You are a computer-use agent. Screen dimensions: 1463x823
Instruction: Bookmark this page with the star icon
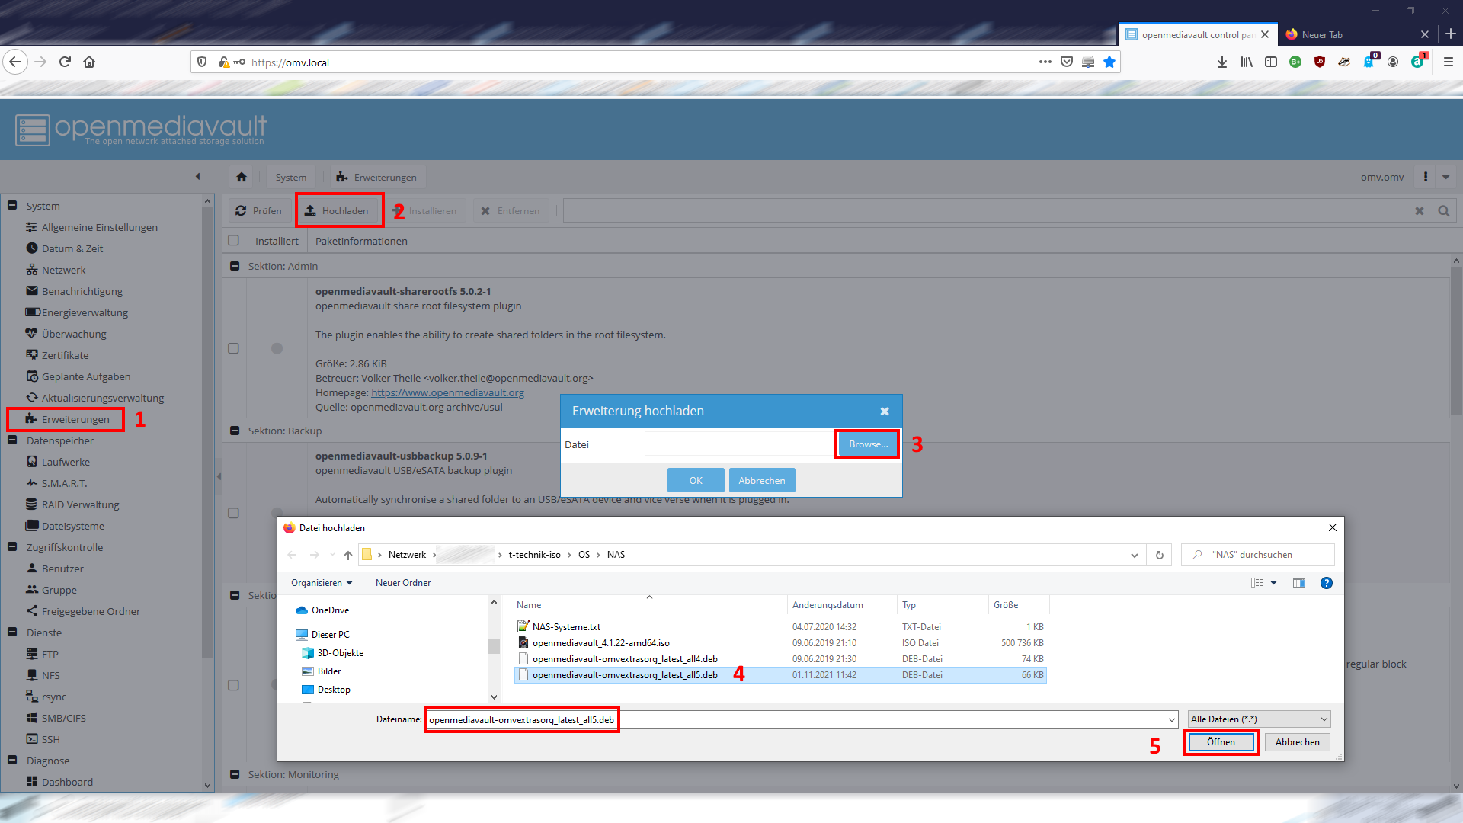(x=1109, y=62)
